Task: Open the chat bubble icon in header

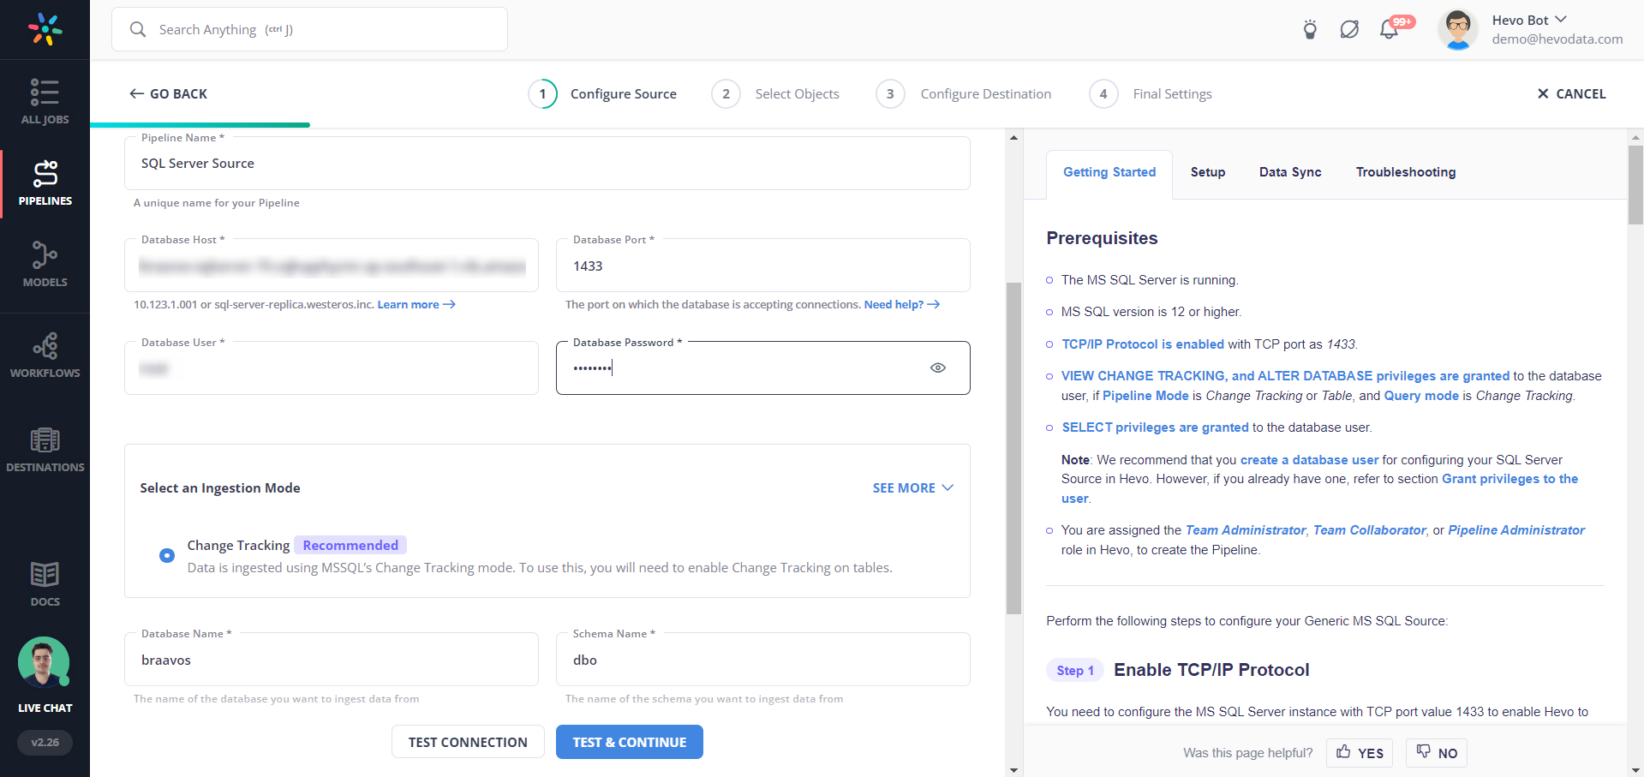Action: 1349,30
